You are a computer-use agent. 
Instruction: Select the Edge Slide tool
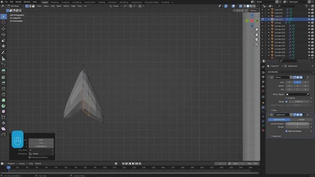click(x=3, y=118)
